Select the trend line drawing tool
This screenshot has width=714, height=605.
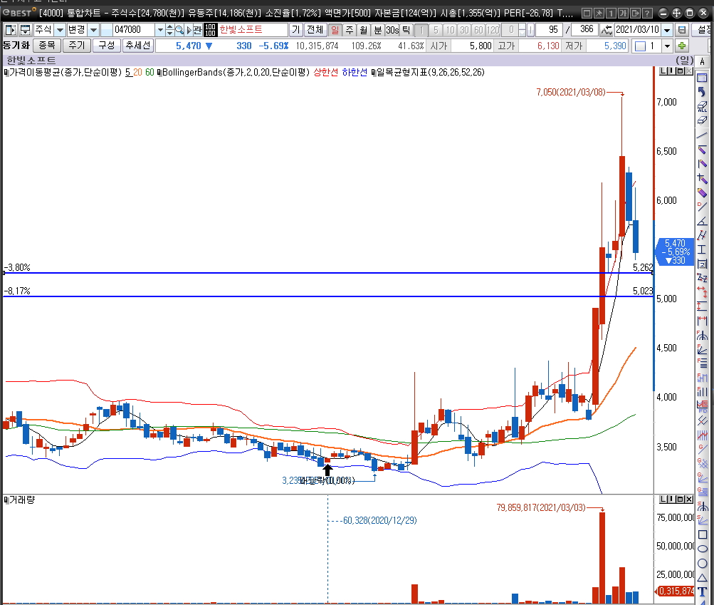pyautogui.click(x=702, y=135)
